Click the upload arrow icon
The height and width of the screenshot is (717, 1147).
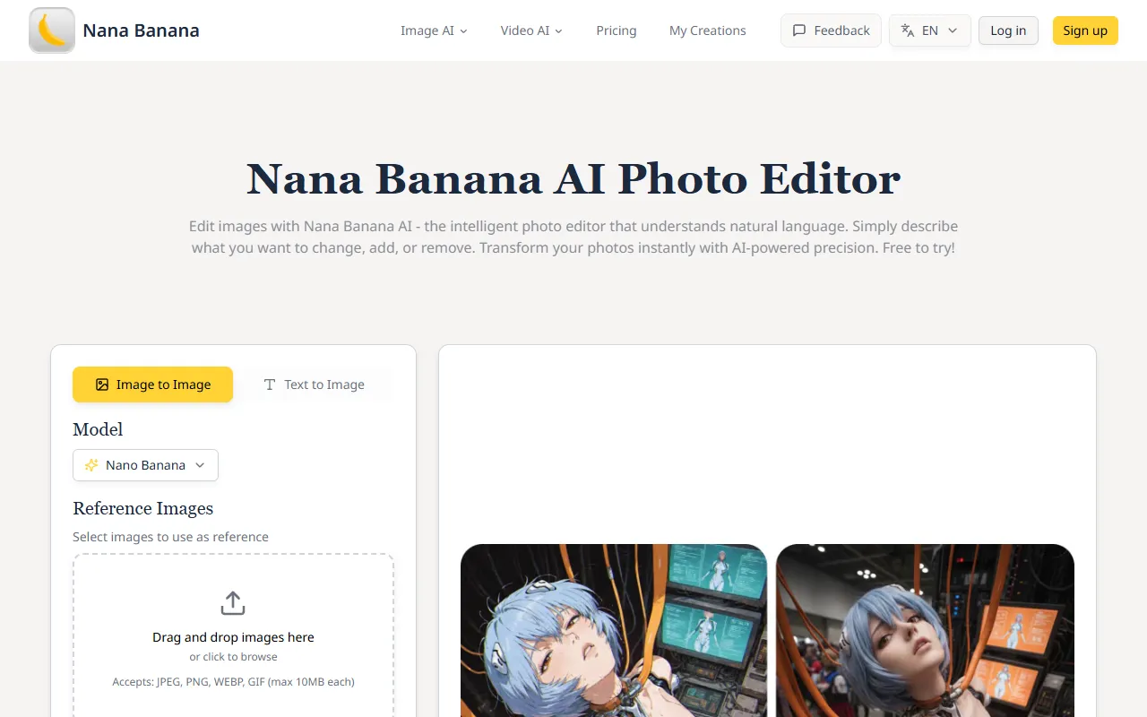233,603
